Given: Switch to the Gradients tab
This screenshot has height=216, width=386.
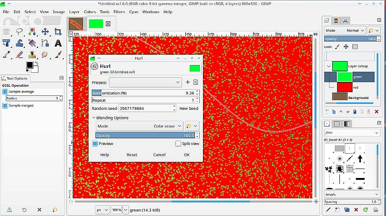Looking at the screenshot, I should [x=347, y=124].
